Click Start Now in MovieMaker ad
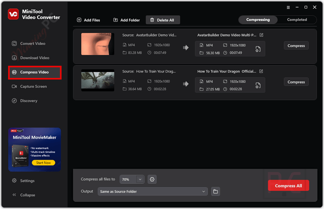 (x=43, y=163)
